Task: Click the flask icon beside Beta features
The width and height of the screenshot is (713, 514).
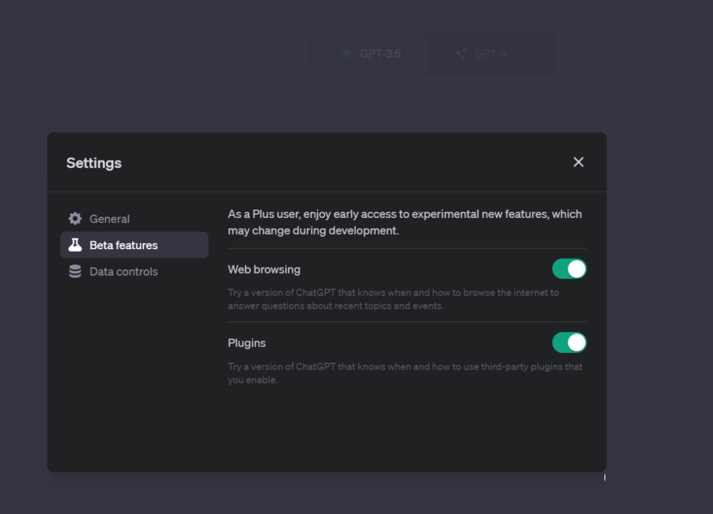Action: (75, 245)
